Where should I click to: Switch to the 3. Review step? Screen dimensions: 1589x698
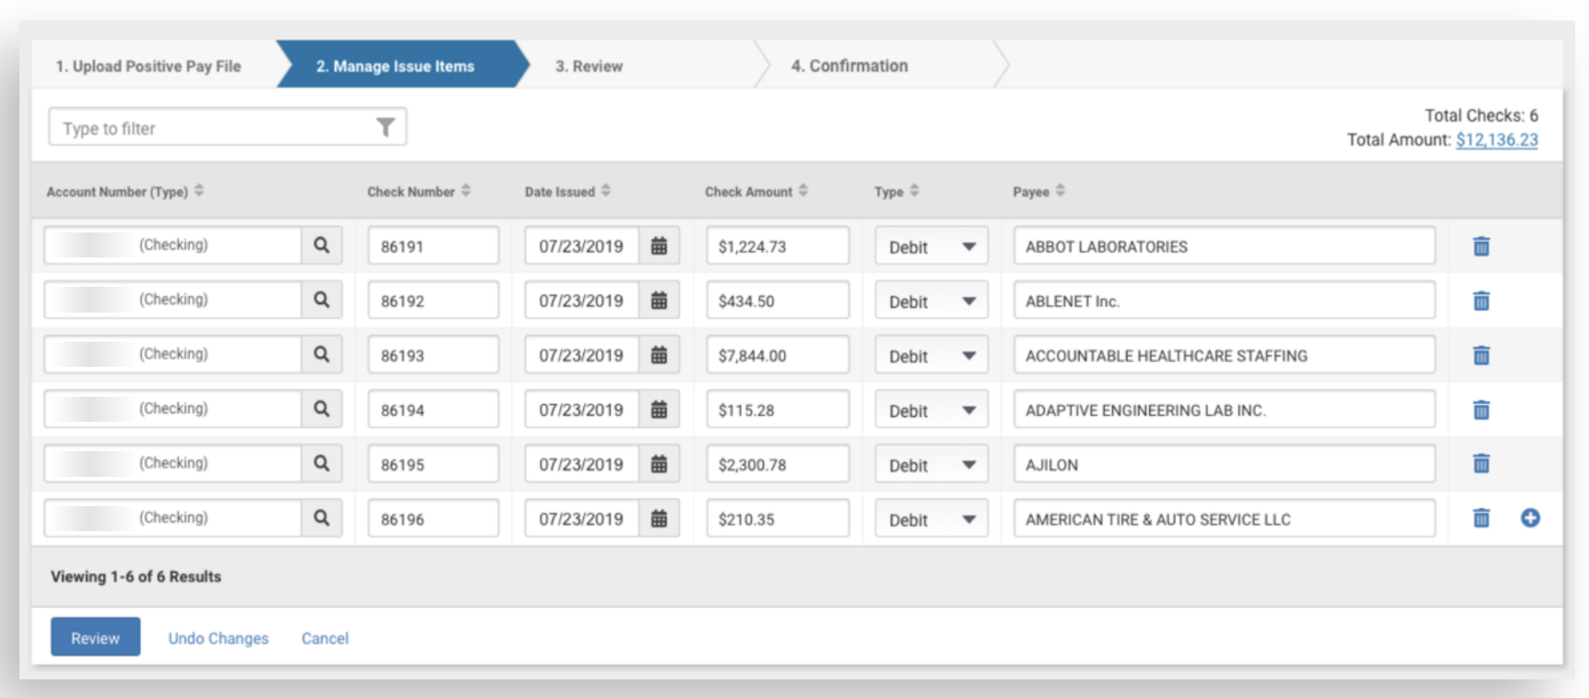[589, 66]
